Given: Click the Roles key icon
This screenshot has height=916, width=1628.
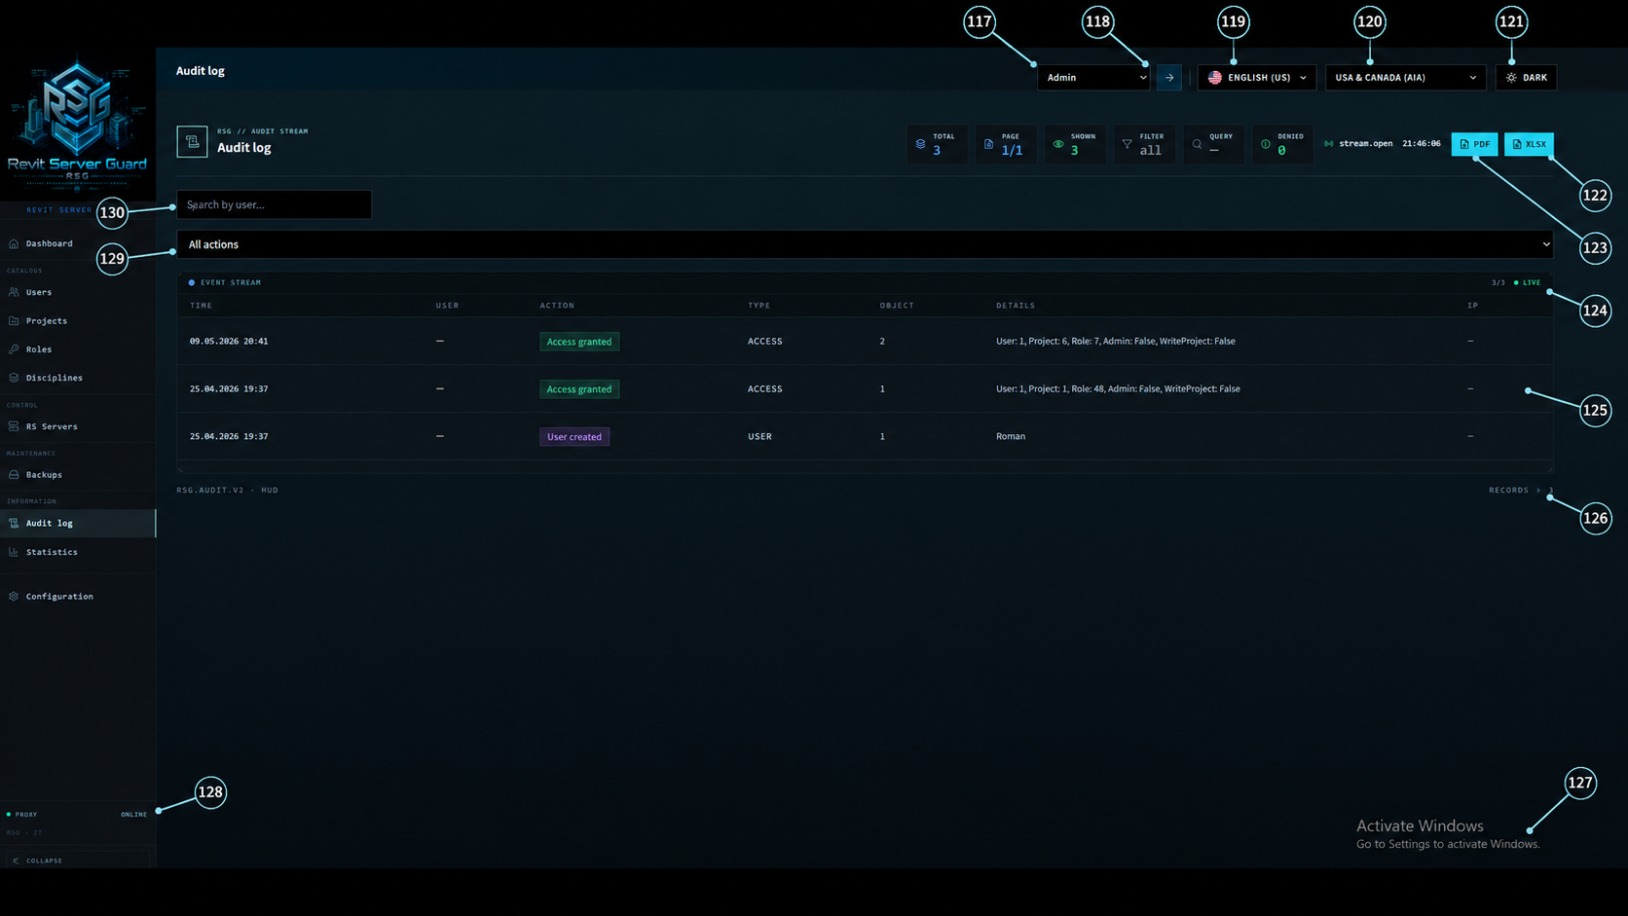Looking at the screenshot, I should [x=14, y=348].
